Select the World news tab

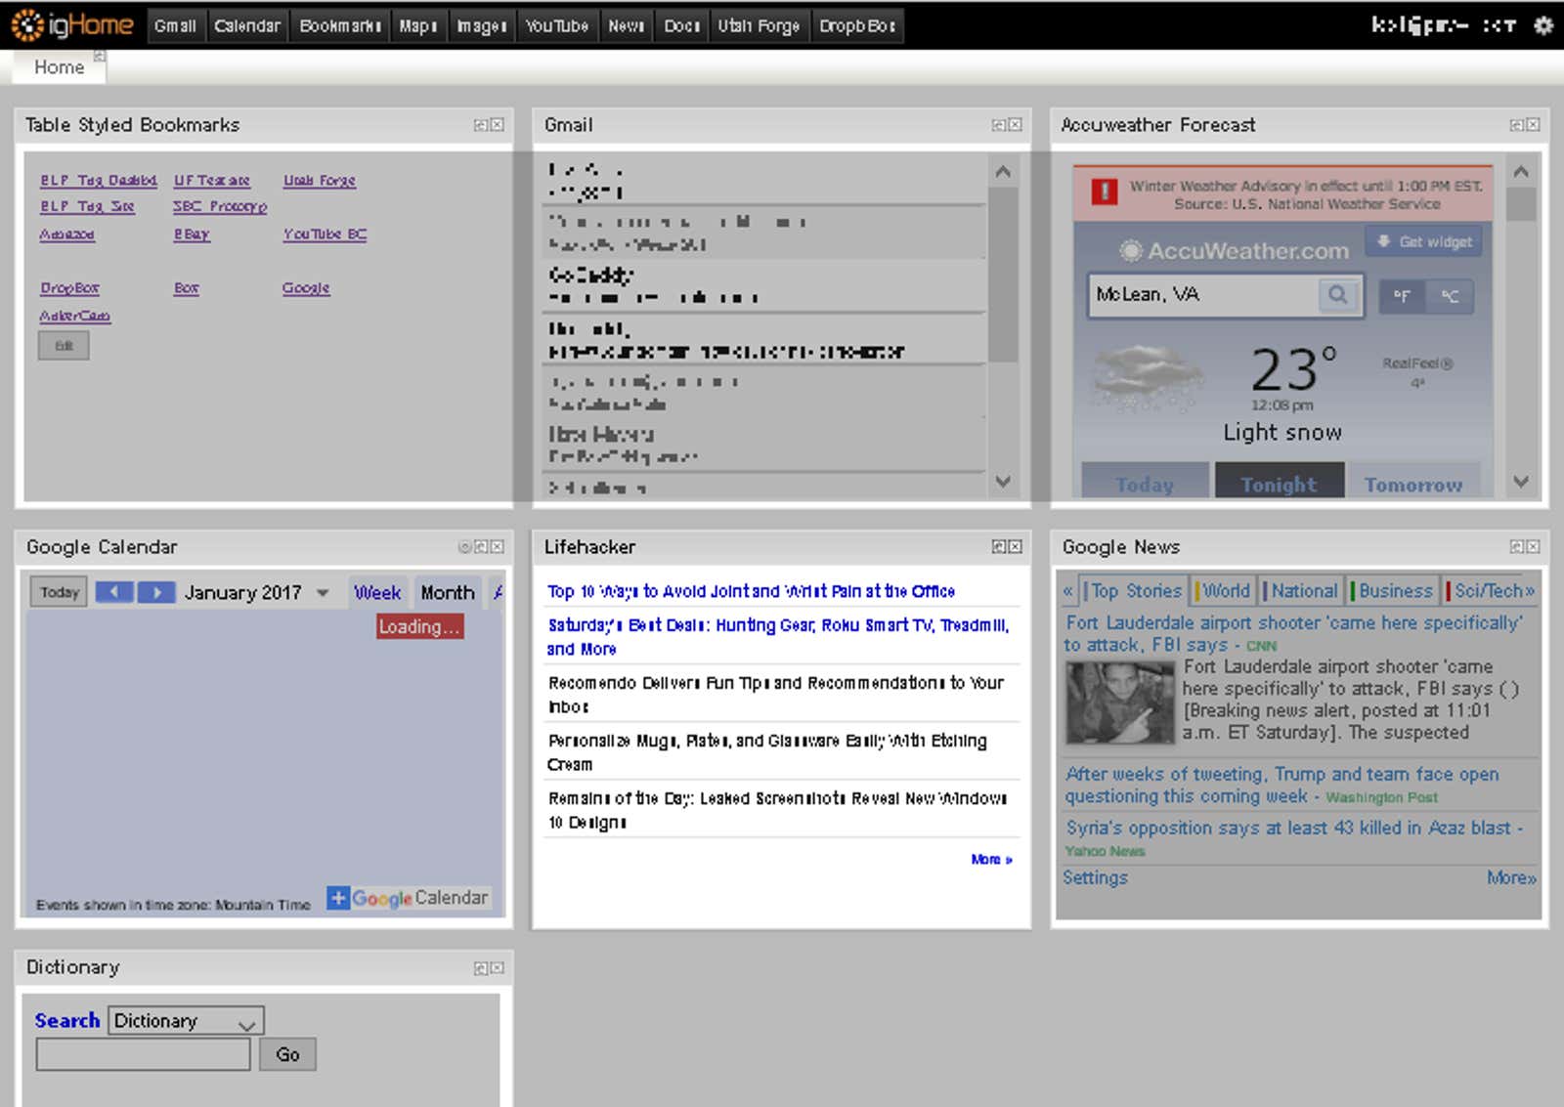(x=1224, y=591)
